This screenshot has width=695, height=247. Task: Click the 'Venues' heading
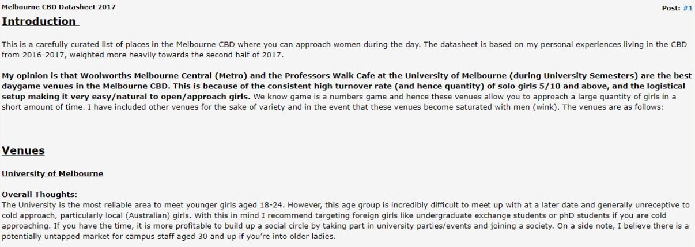[23, 150]
